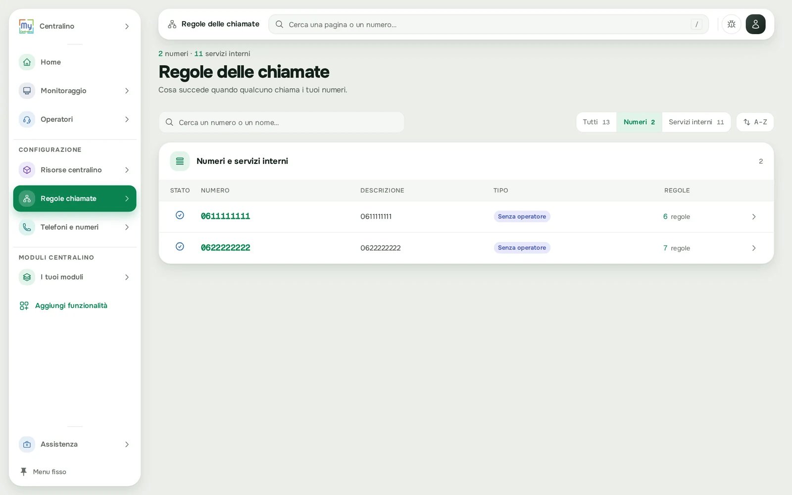Click the 6 regole cell
Viewport: 792px width, 495px height.
[x=677, y=217]
